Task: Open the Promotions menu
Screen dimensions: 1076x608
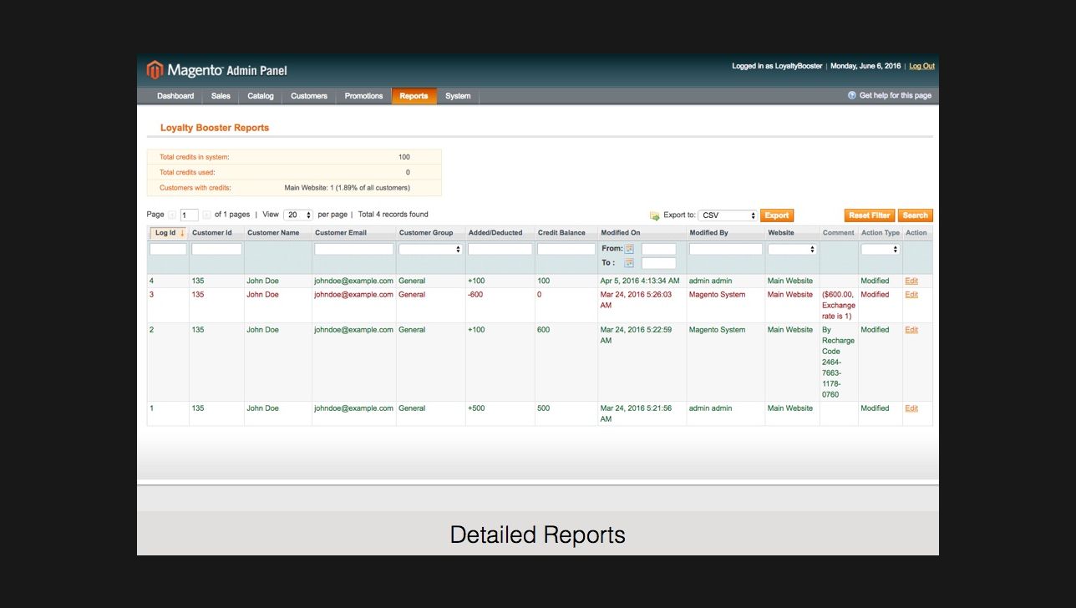Action: tap(363, 96)
